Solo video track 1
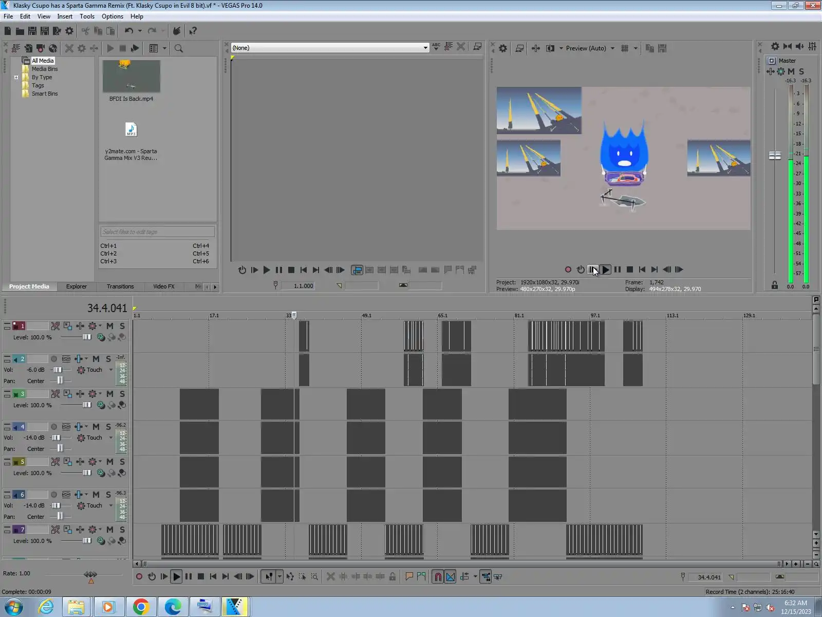Screen dimensions: 822x617 pyautogui.click(x=122, y=326)
